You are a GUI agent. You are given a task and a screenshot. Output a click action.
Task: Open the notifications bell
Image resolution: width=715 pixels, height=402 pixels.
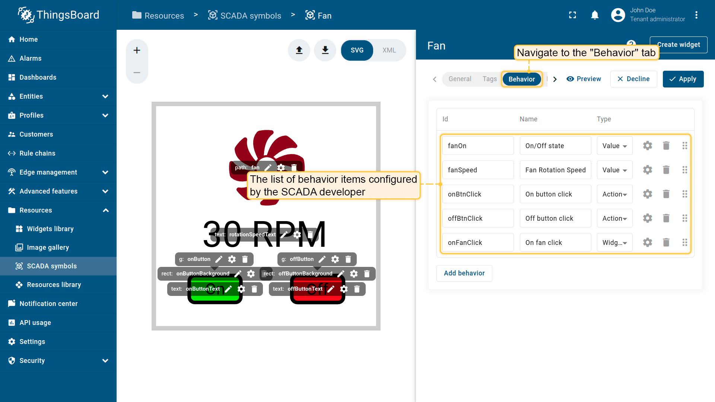[x=595, y=15]
